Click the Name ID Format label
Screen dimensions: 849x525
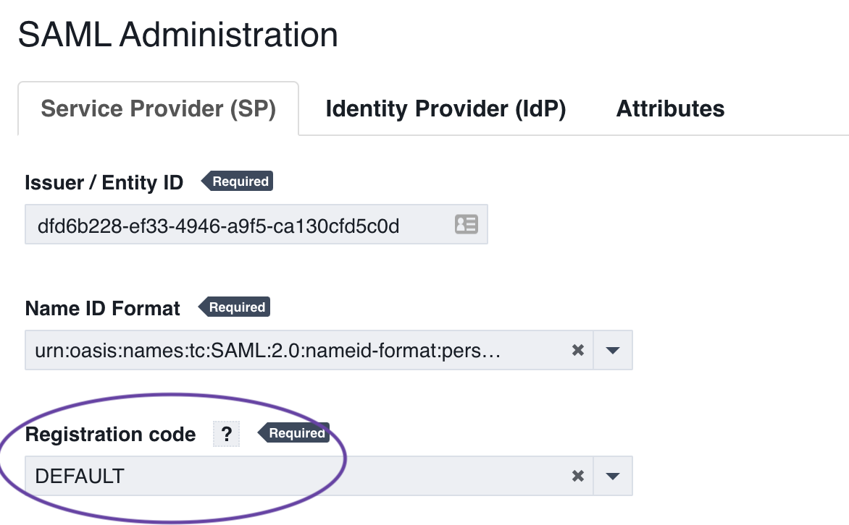tap(102, 308)
